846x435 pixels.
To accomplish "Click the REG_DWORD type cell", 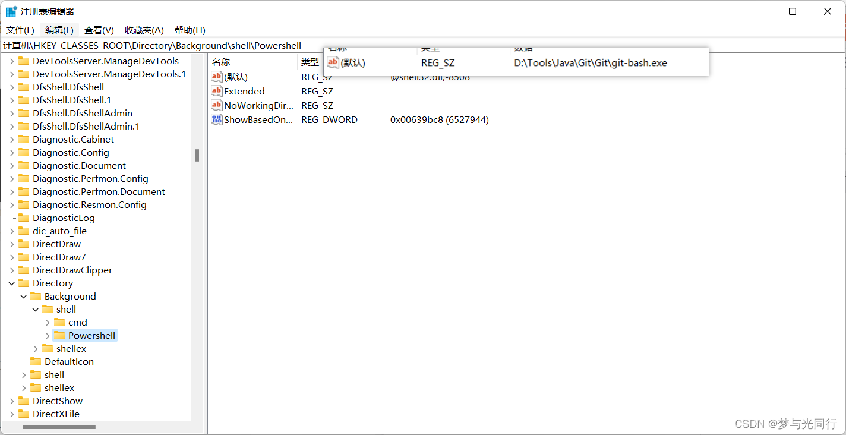I will pyautogui.click(x=329, y=120).
